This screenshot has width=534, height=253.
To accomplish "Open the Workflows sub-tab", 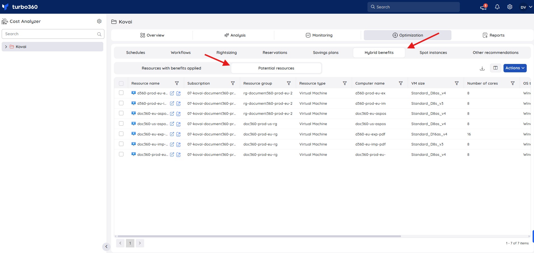I will click(181, 52).
